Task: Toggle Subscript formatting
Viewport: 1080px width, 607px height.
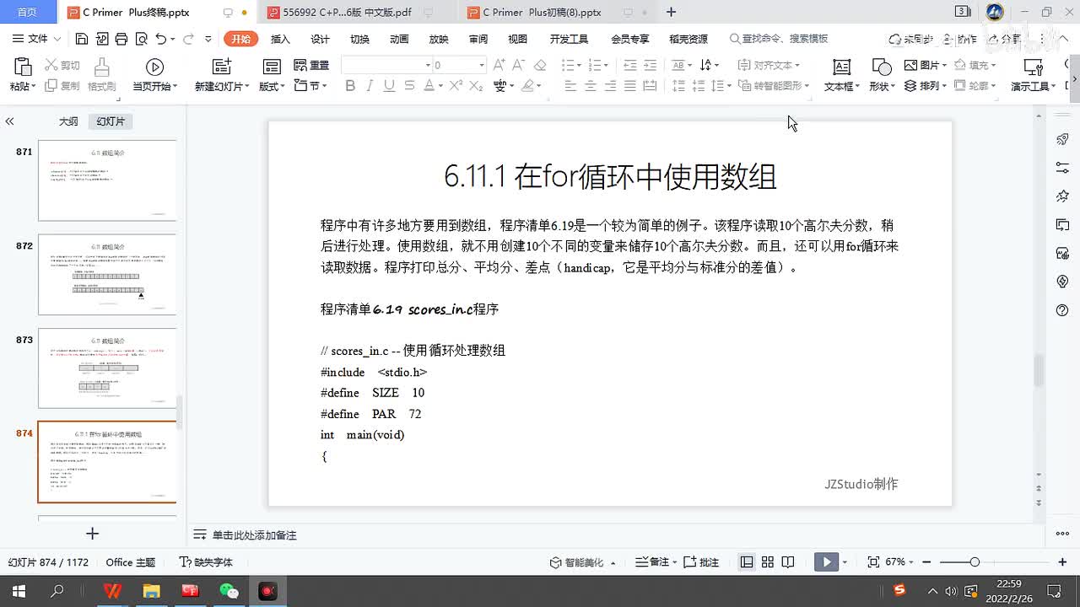Action: tap(476, 86)
